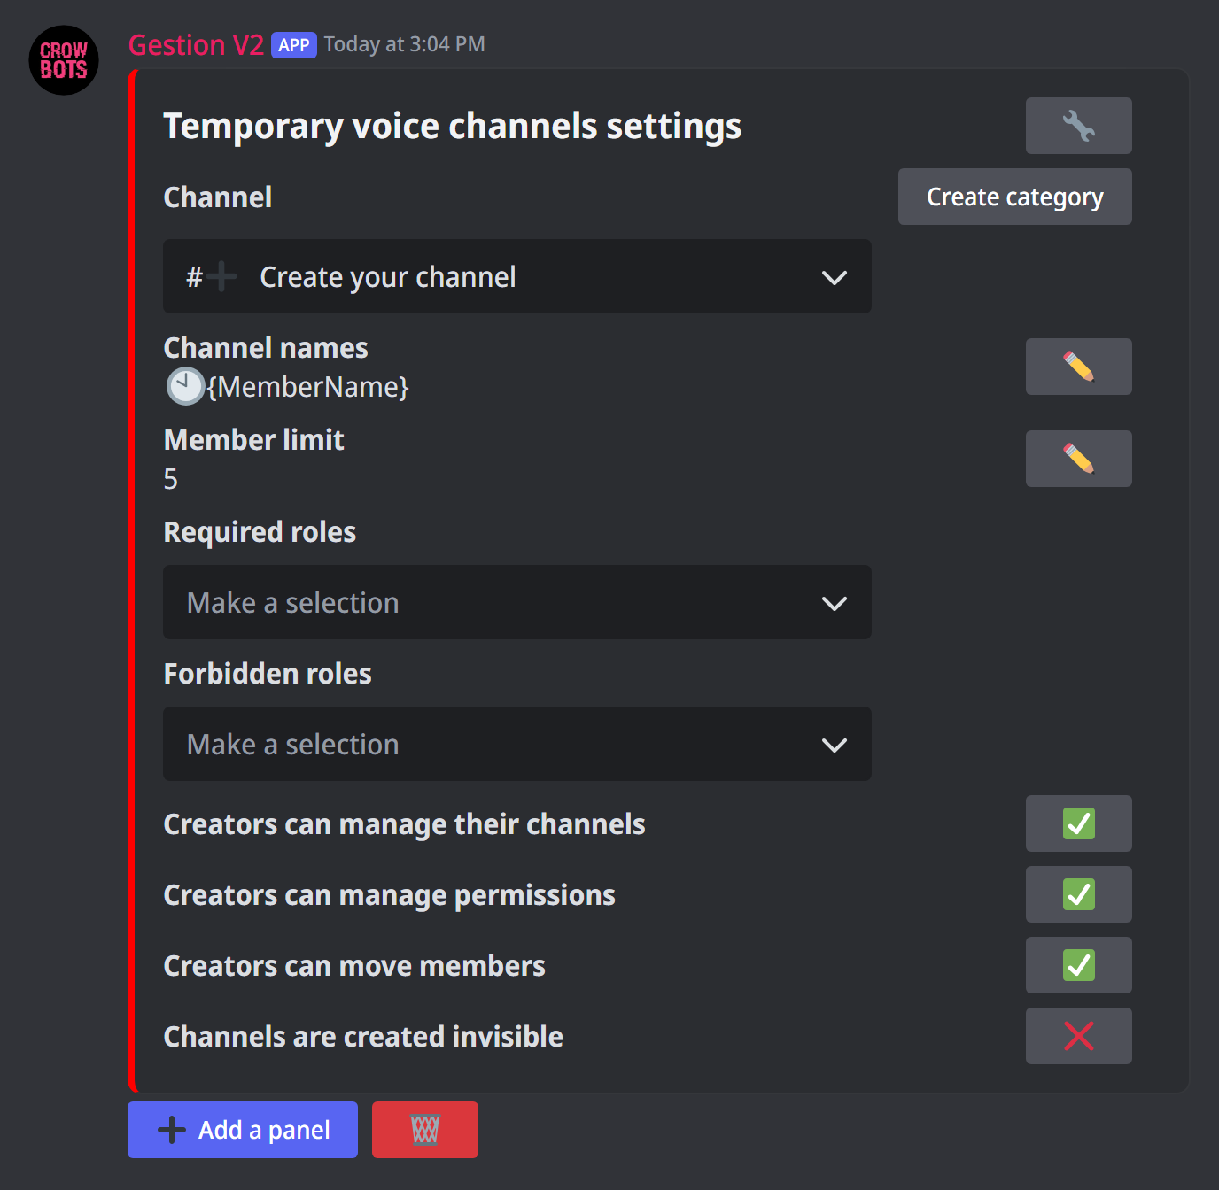Toggle Creators can move members
This screenshot has width=1219, height=1190.
click(x=1078, y=965)
